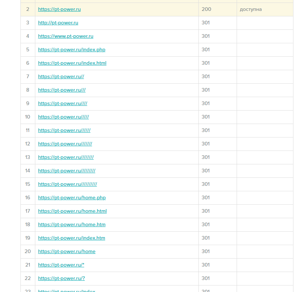The height and width of the screenshot is (292, 308).
Task: Select the 200 status code cell
Action: pos(218,9)
